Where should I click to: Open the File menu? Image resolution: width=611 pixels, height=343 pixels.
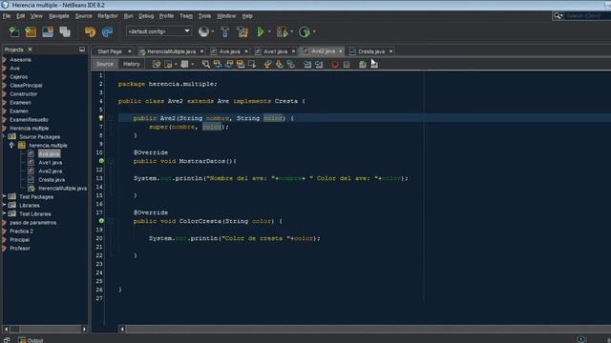click(7, 16)
